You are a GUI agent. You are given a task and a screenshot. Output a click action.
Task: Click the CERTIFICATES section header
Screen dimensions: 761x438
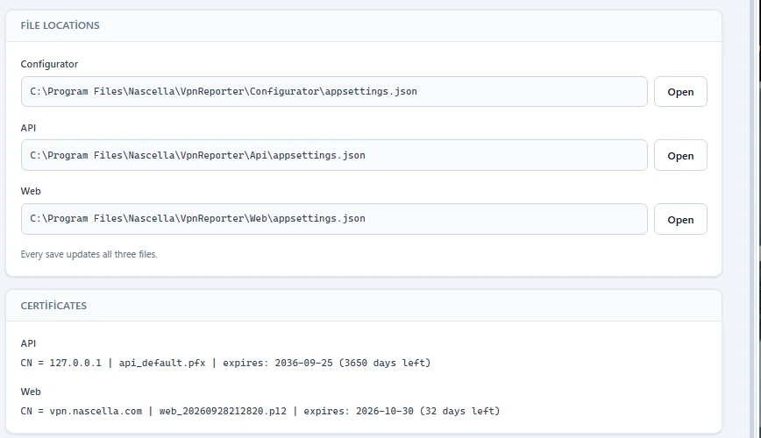(x=53, y=306)
